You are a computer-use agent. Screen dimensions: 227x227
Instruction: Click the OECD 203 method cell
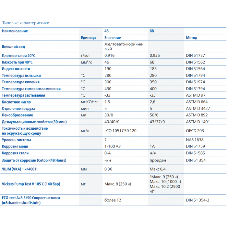195,131
